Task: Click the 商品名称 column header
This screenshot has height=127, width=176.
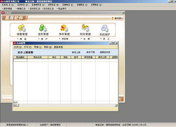Action: click(x=38, y=57)
